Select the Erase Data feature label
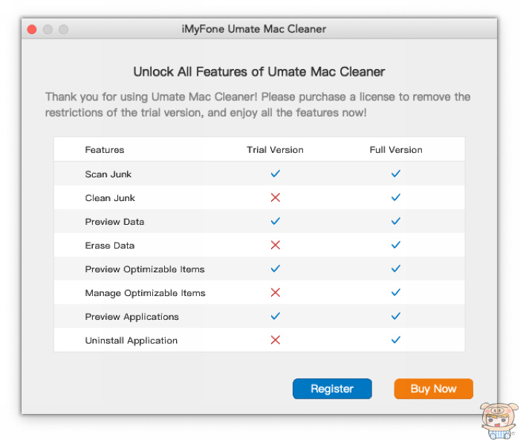 (x=110, y=246)
